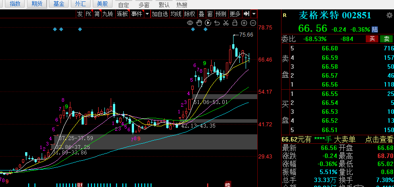Toggle the chart lock icon
This screenshot has width=394, height=187.
click(x=235, y=23)
